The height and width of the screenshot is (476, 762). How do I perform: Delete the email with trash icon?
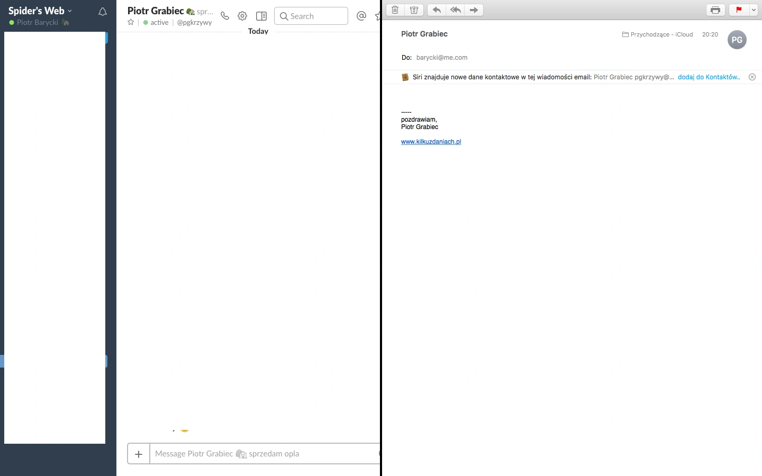click(x=395, y=10)
